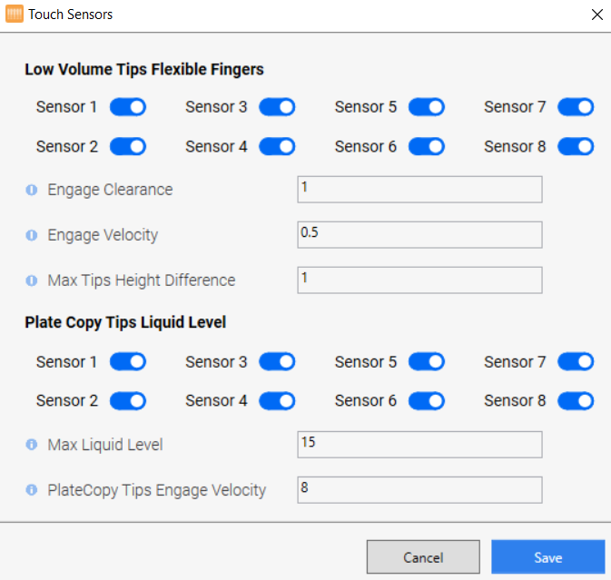Switch off Sensor 8 in Plate Copy Tips section
The width and height of the screenshot is (611, 580).
point(575,400)
